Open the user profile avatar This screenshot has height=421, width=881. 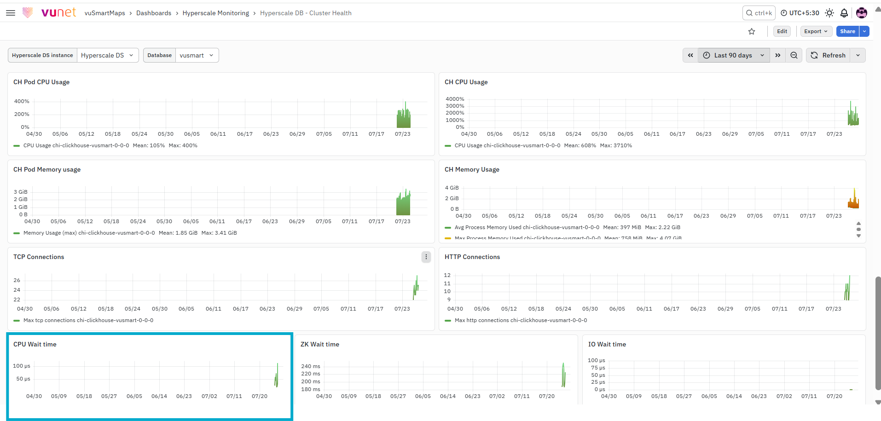tap(862, 13)
